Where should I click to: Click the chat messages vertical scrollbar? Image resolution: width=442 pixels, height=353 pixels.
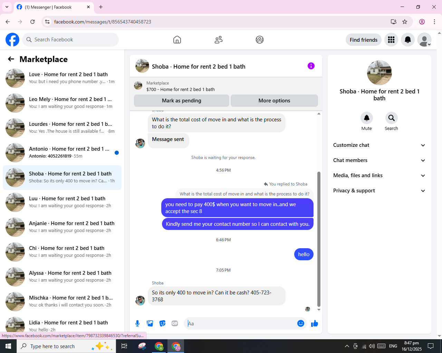[x=319, y=239]
